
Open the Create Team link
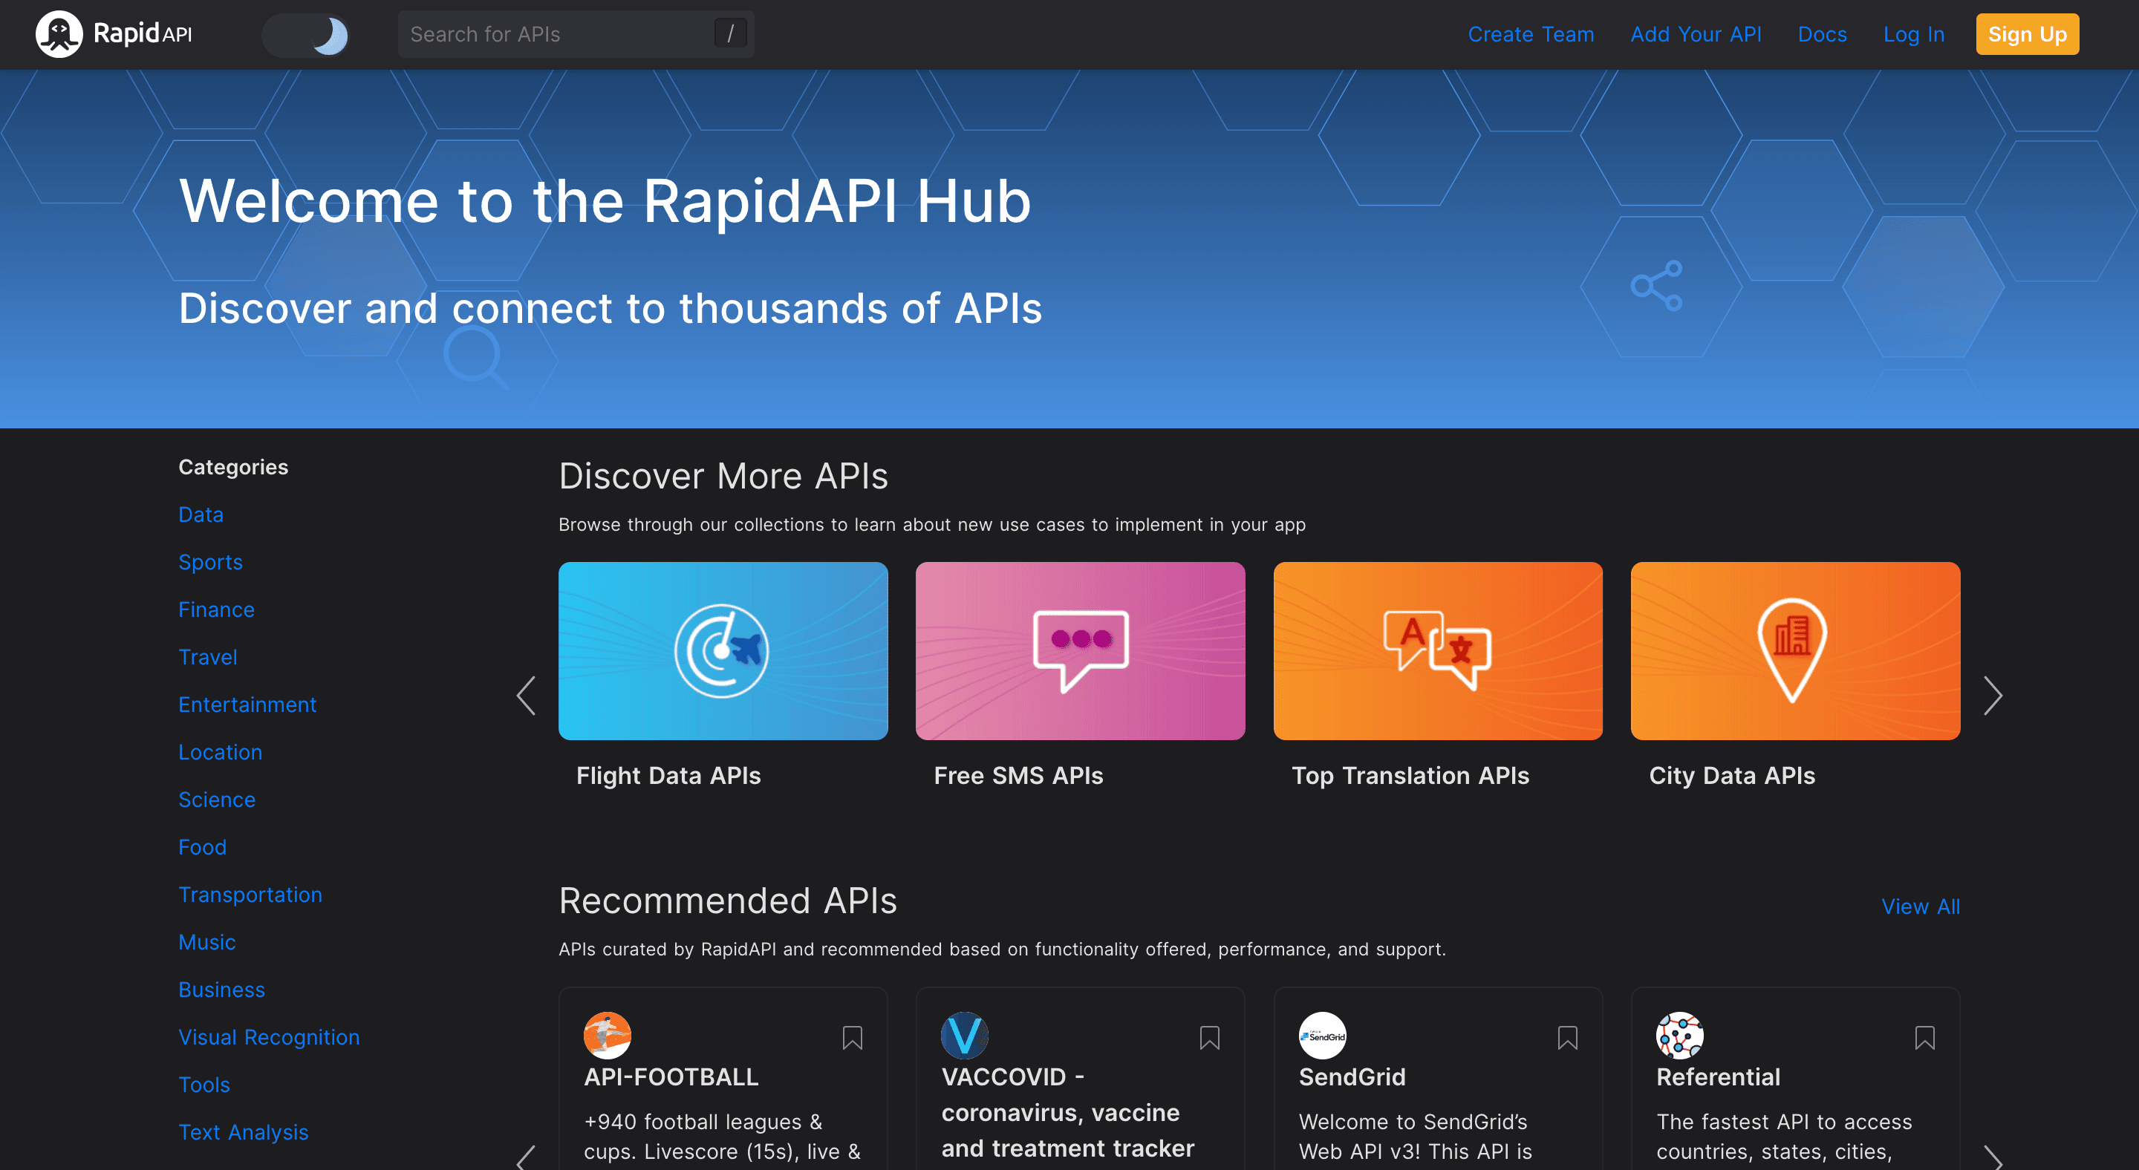[1530, 34]
